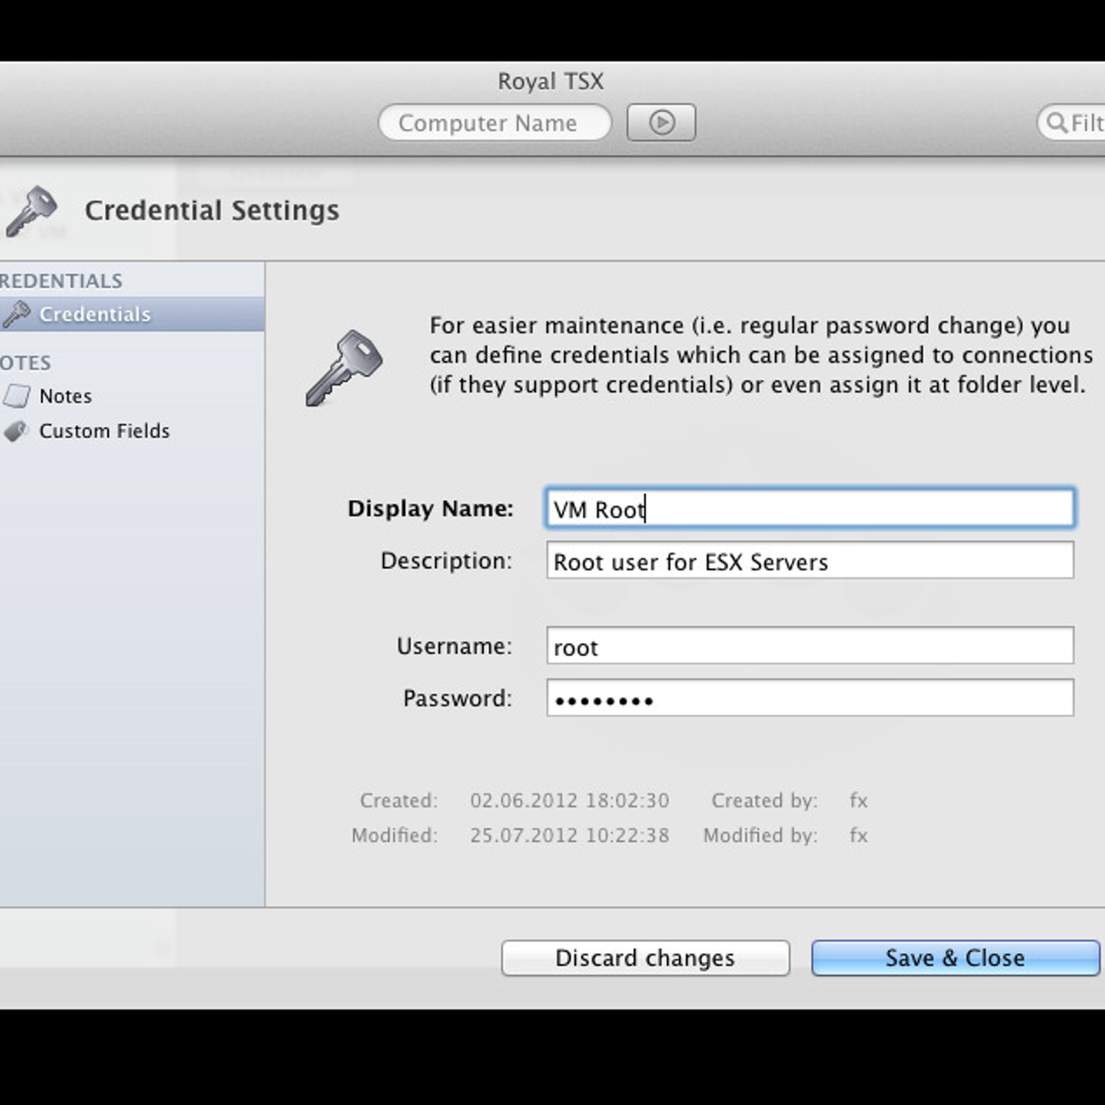1105x1105 pixels.
Task: Click the Password field
Action: (x=810, y=698)
